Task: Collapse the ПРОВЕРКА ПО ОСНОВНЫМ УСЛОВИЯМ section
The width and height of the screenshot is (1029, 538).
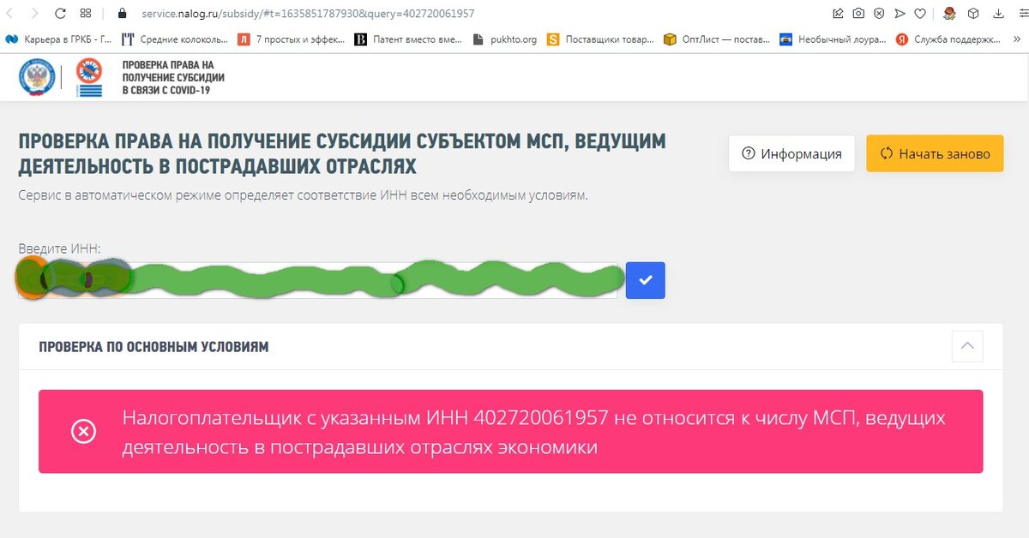Action: point(967,346)
